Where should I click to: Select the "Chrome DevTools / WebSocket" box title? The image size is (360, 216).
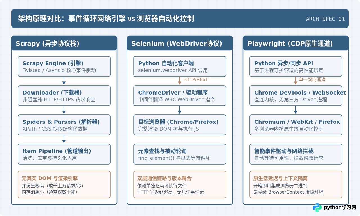tap(300, 93)
